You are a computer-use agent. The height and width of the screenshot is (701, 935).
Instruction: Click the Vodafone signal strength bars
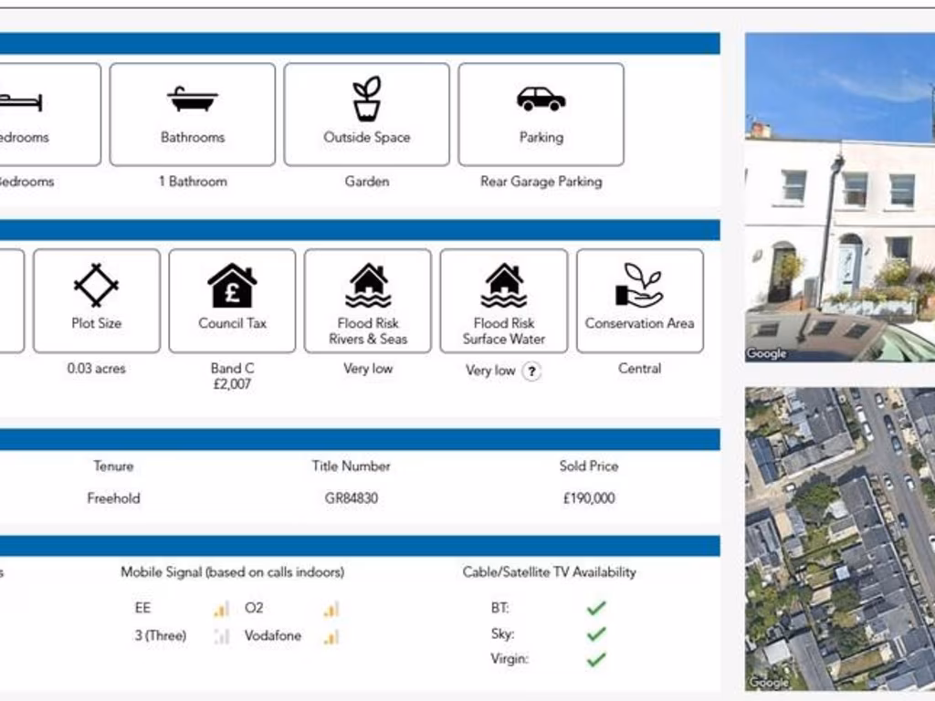(x=331, y=637)
